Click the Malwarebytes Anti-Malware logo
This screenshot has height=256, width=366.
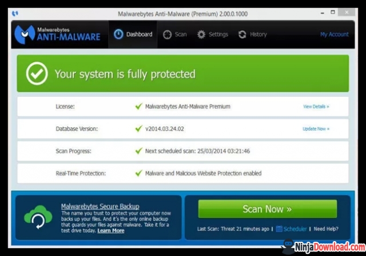coord(57,34)
